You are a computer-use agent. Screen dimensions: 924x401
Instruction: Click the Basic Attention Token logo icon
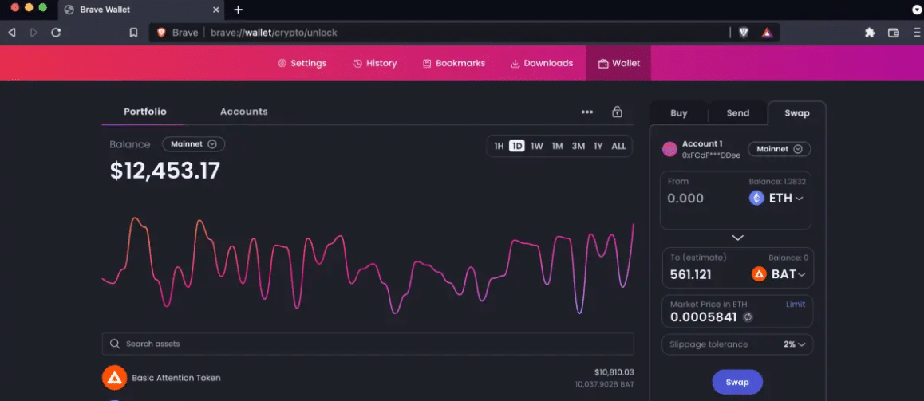click(114, 378)
